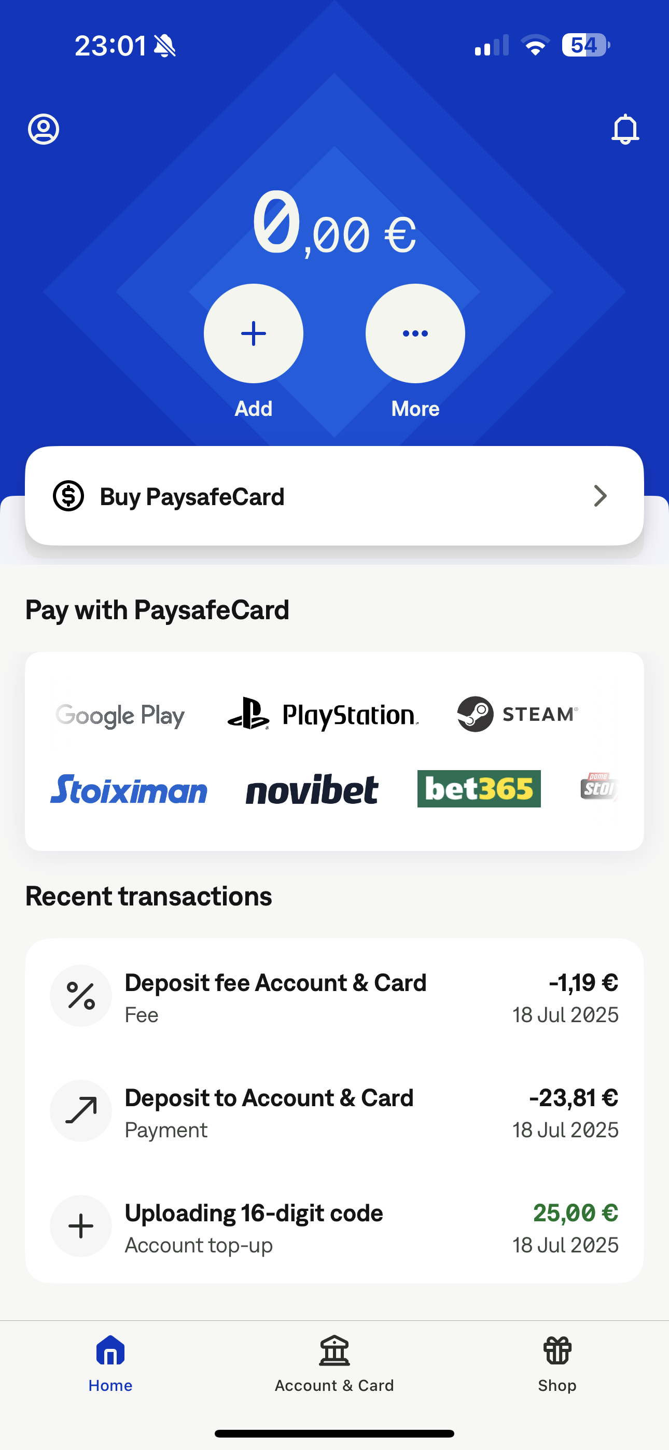Screen dimensions: 669x1450
Task: Choose the novibet merchant logo
Action: coord(313,789)
